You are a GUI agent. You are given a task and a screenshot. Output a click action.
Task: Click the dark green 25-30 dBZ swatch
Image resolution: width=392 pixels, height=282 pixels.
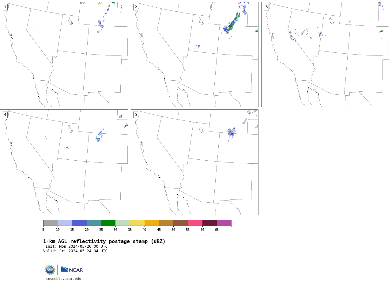108,223
